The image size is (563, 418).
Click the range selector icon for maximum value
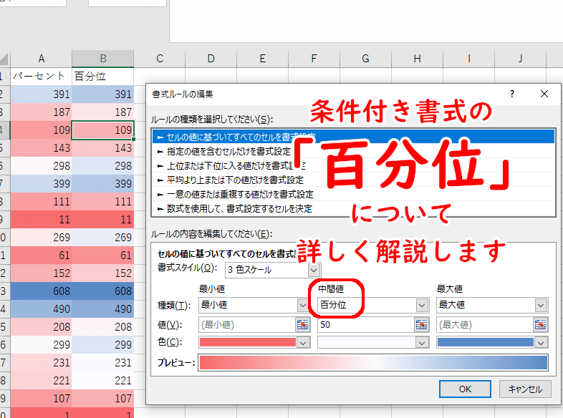[540, 325]
